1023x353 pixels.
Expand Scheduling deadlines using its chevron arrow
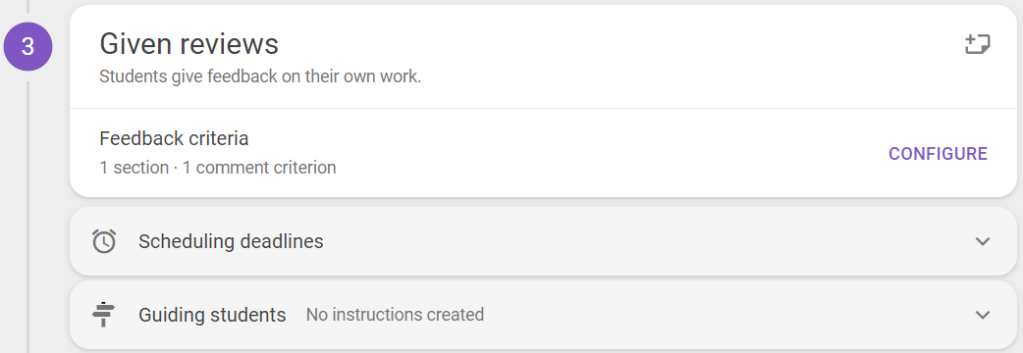pyautogui.click(x=983, y=241)
